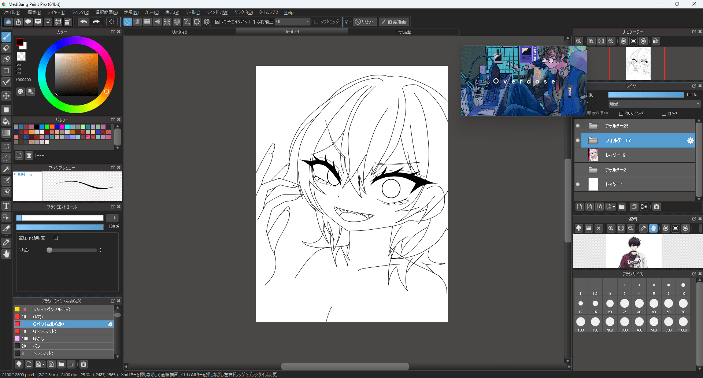Viewport: 703px width, 378px height.
Task: Select the Bucket fill tool
Action: click(x=6, y=121)
